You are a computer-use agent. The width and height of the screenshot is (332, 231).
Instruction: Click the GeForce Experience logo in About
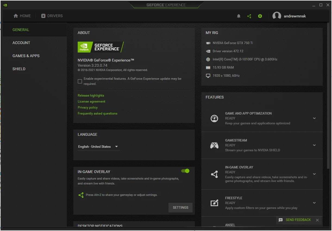[x=101, y=47]
